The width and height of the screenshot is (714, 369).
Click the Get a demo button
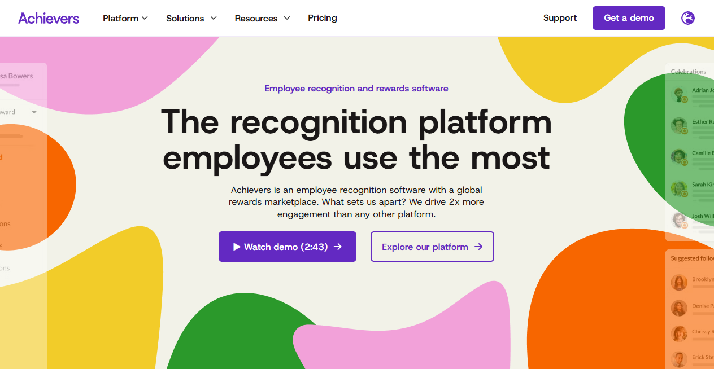point(629,18)
